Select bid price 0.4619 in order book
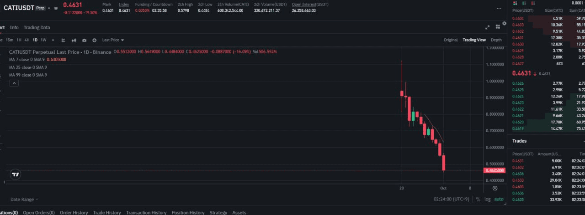The image size is (585, 215). tap(518, 129)
